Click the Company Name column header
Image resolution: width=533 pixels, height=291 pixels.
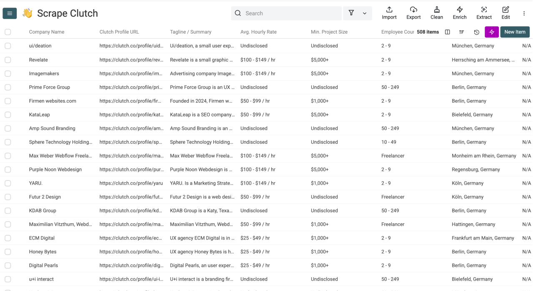(47, 32)
